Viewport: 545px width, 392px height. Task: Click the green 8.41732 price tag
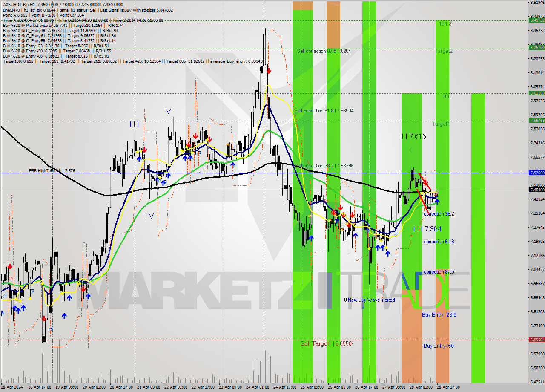pos(537,20)
